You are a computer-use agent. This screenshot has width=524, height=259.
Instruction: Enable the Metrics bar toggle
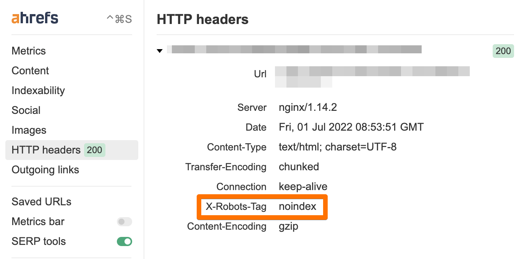124,221
